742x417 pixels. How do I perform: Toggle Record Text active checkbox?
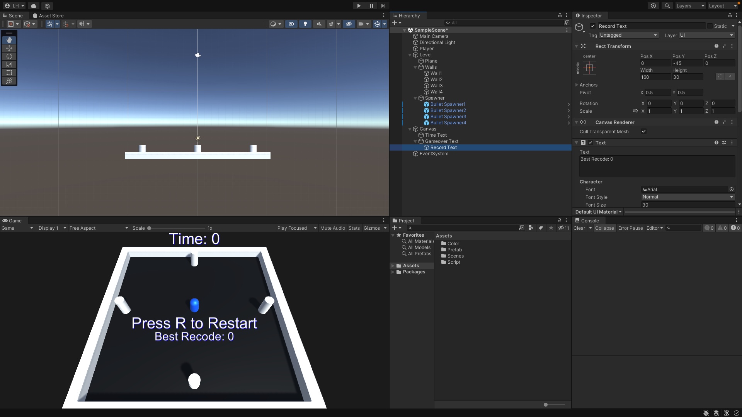tap(593, 26)
